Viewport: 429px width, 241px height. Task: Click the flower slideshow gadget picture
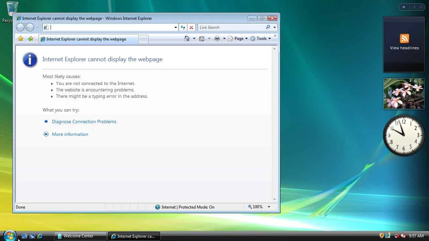point(404,94)
